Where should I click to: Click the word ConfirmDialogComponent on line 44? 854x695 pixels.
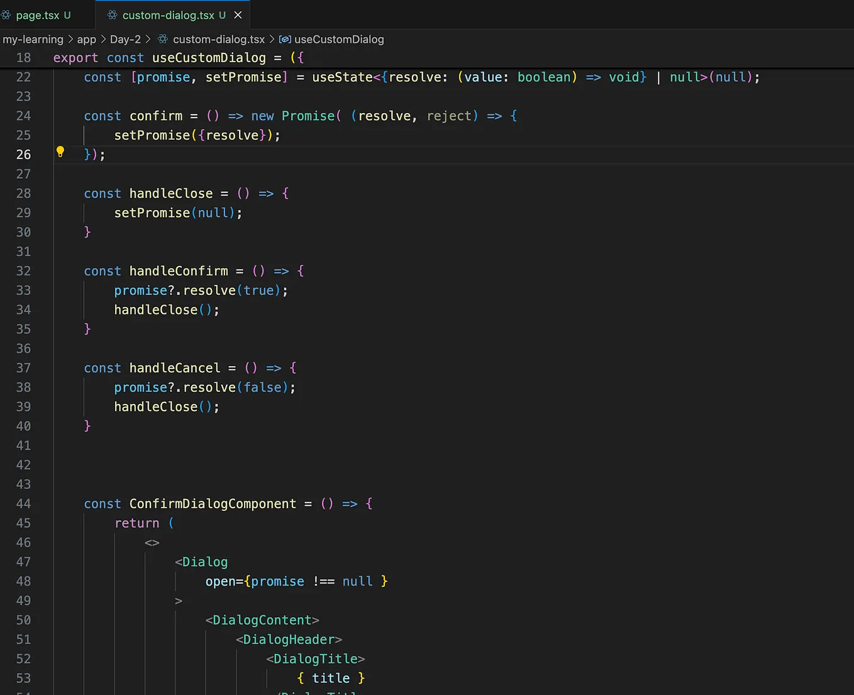pos(213,504)
